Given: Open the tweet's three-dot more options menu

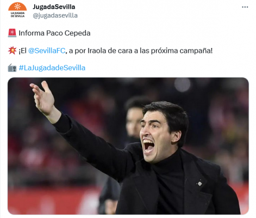Looking at the screenshot, I should click(x=245, y=7).
